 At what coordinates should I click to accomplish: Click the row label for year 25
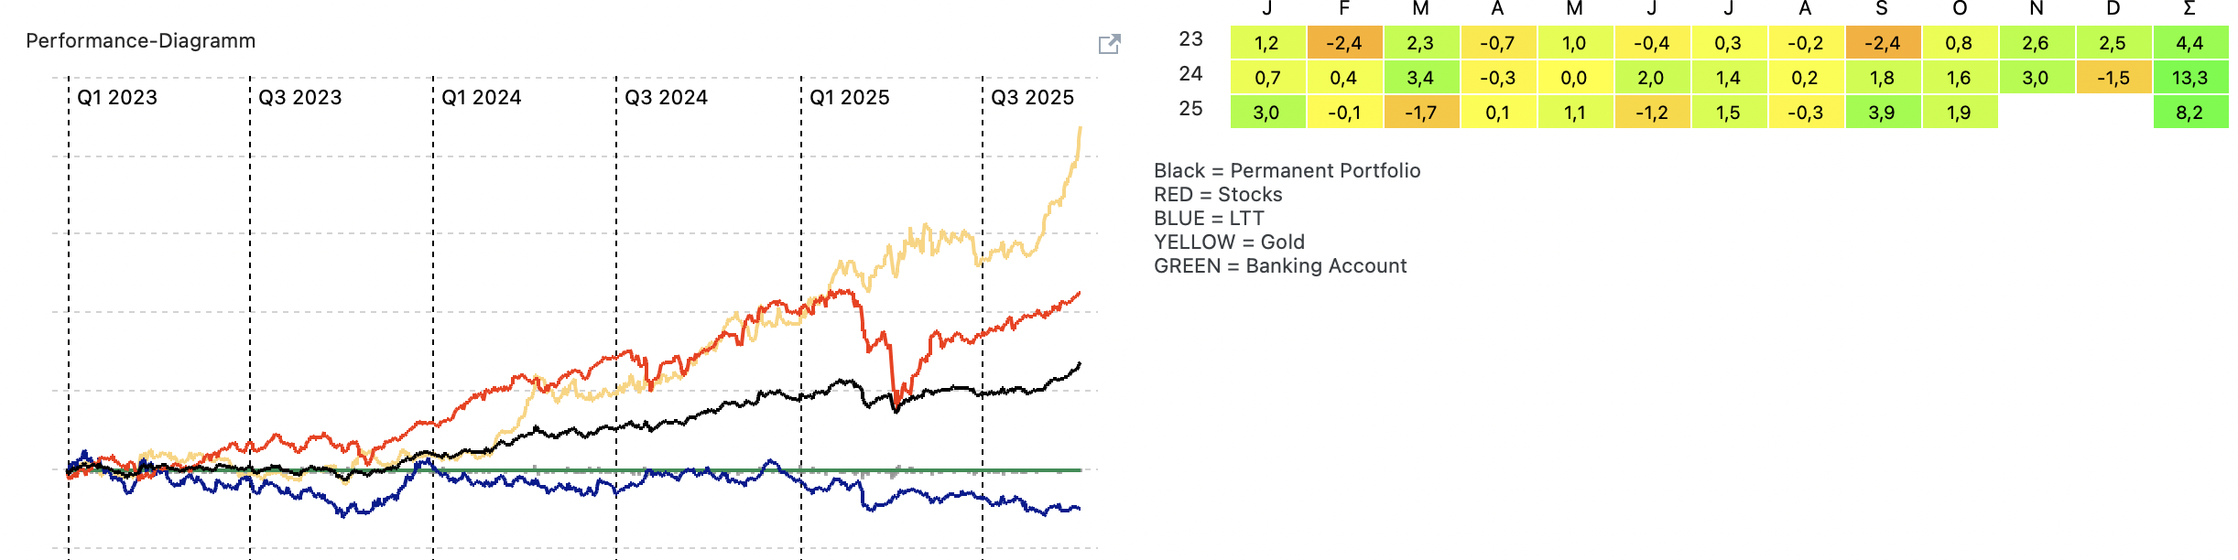(1190, 109)
